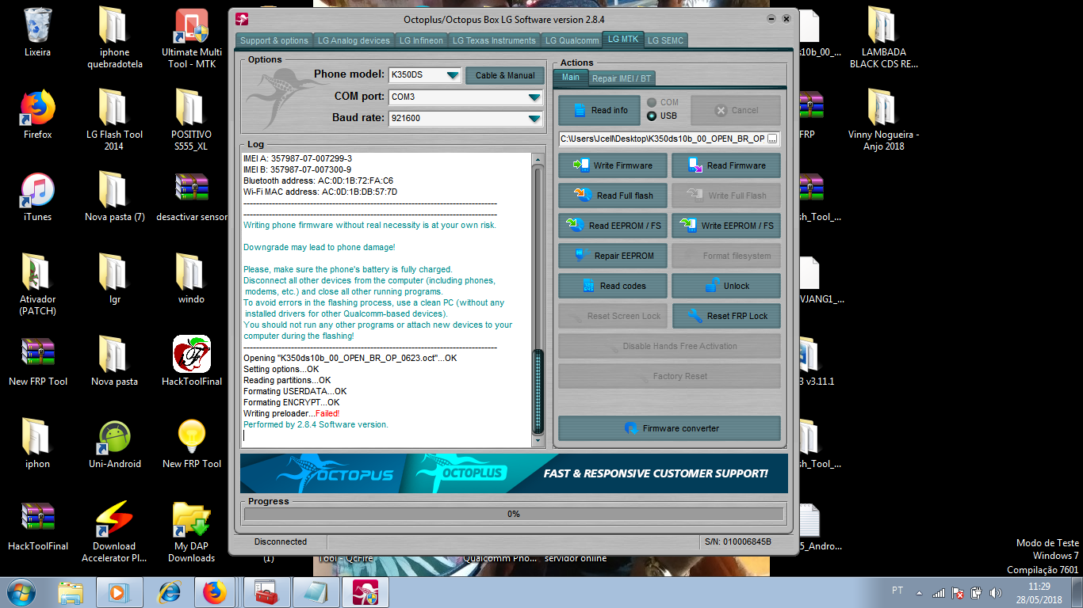Show hidden system tray icons
1083x608 pixels.
(919, 592)
